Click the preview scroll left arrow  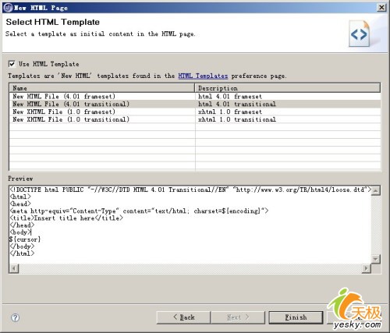14,268
